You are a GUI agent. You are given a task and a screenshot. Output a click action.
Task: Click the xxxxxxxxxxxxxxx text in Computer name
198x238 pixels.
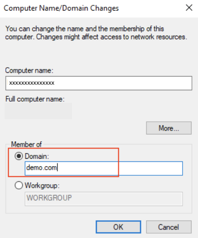(32, 83)
